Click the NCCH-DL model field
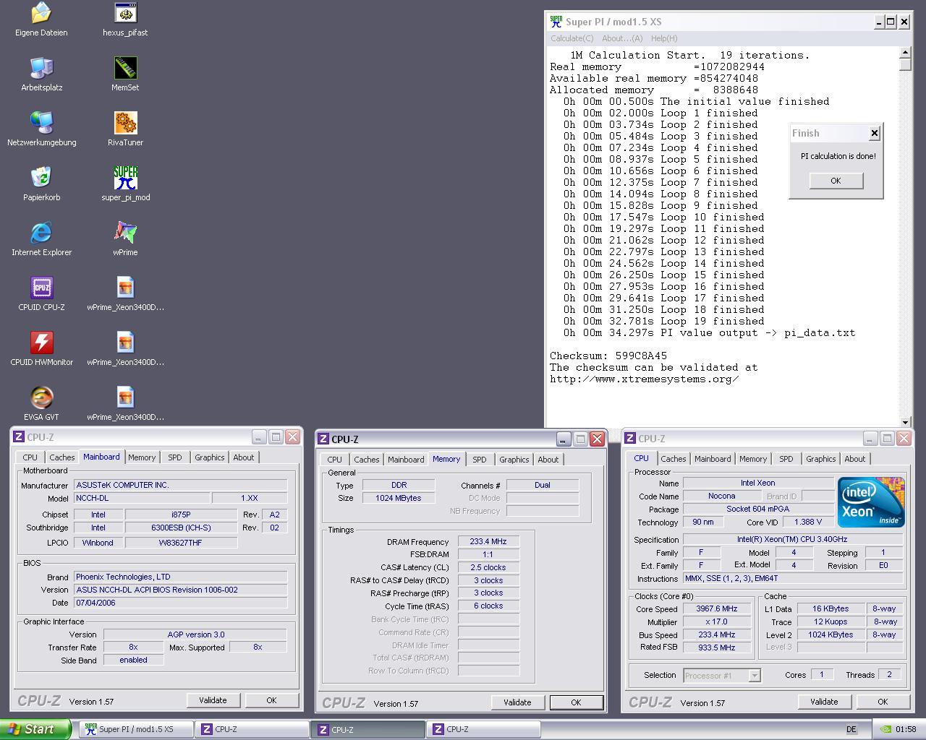Viewport: 926px width, 740px height. [x=142, y=499]
